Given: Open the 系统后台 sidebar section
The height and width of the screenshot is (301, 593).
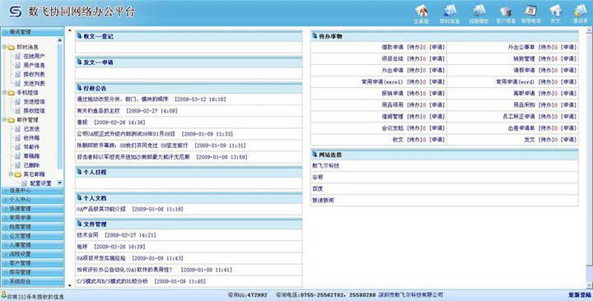Looking at the screenshot, I should pos(32,281).
